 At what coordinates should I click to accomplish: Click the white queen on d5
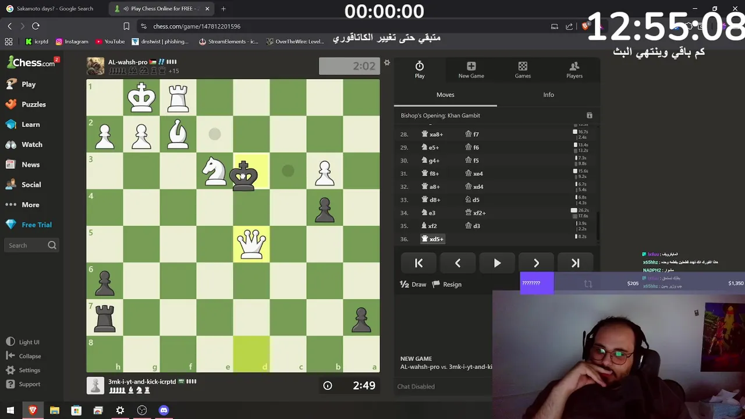coord(251,244)
